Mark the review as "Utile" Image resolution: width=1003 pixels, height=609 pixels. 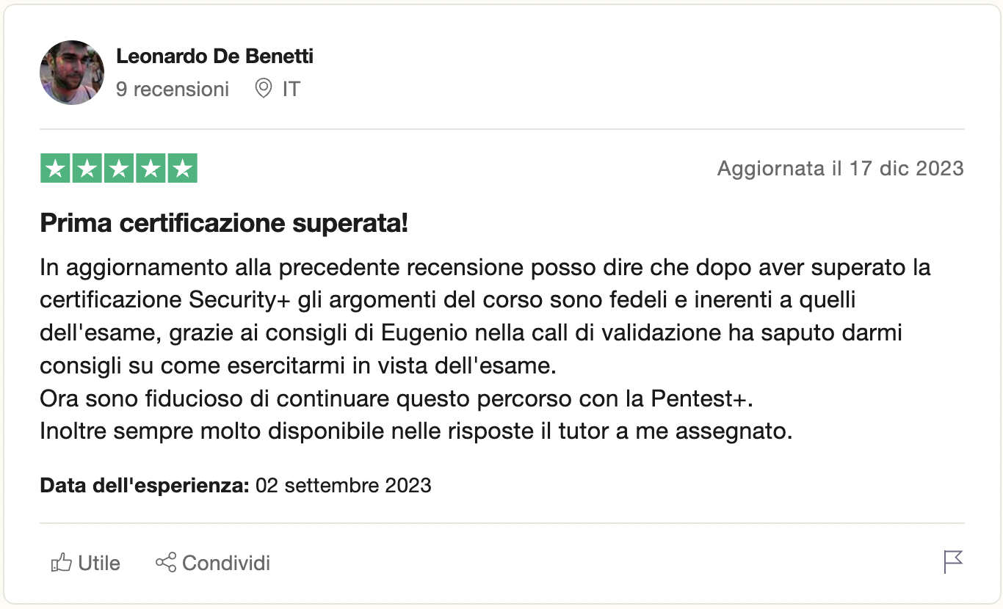click(99, 564)
